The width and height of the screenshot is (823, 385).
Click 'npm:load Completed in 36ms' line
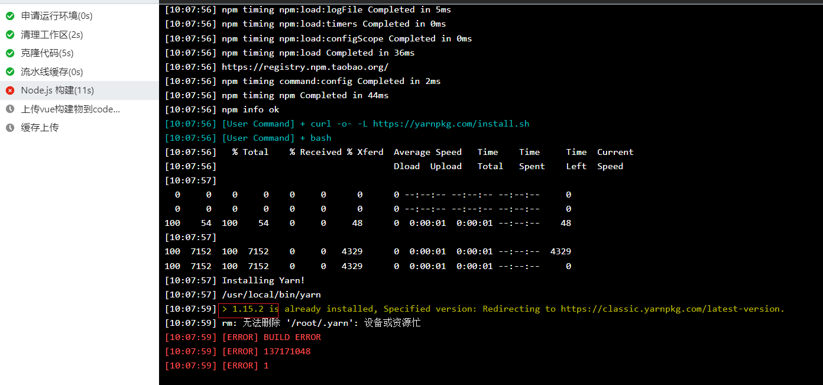pos(289,53)
